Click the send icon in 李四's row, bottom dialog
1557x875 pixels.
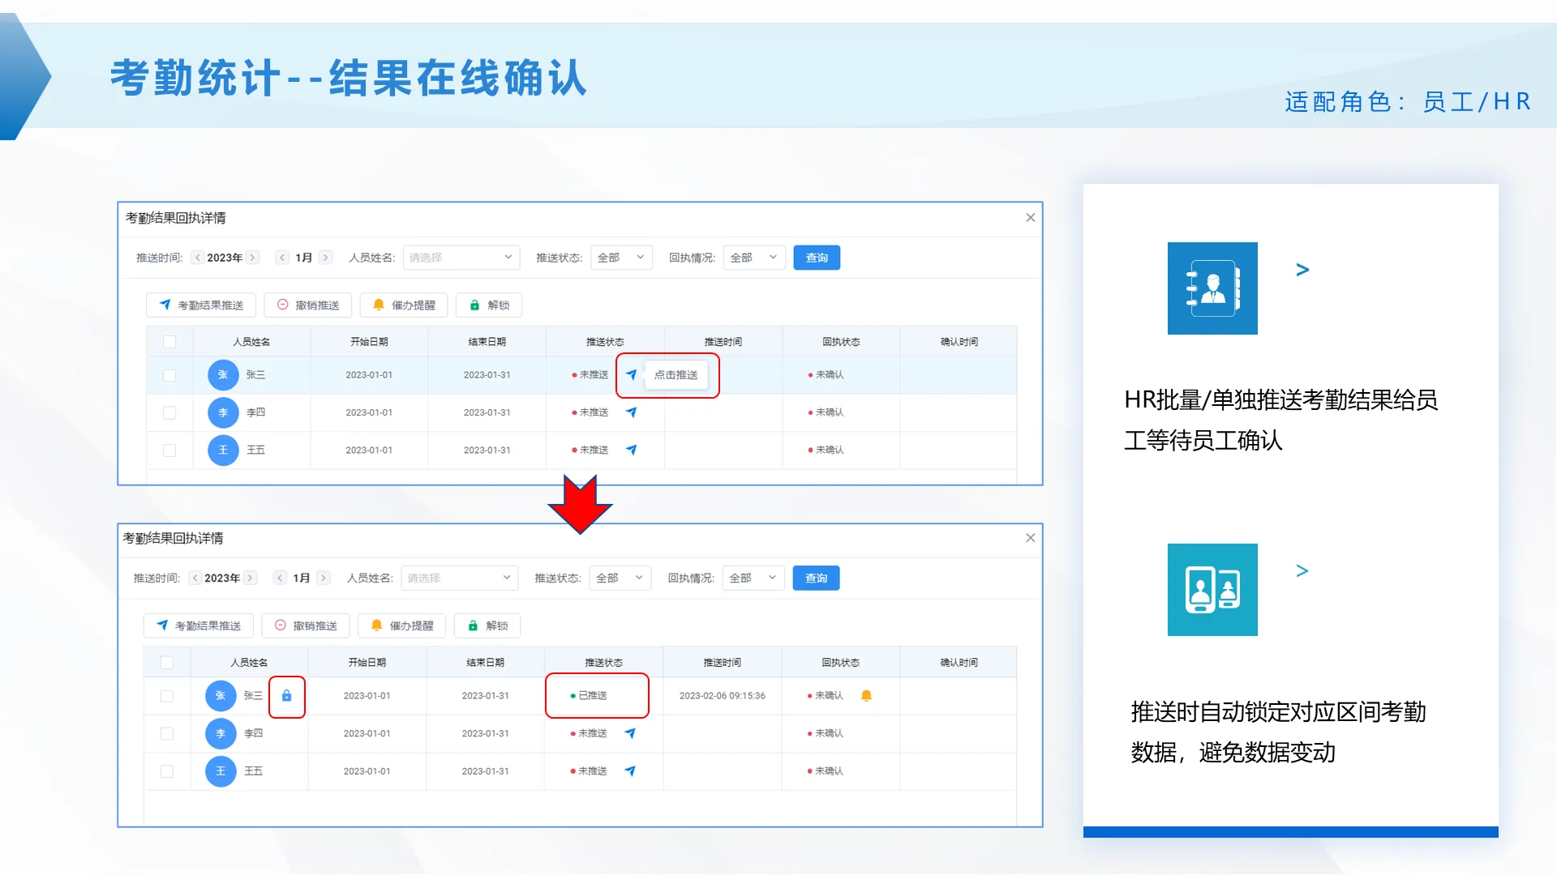click(630, 733)
